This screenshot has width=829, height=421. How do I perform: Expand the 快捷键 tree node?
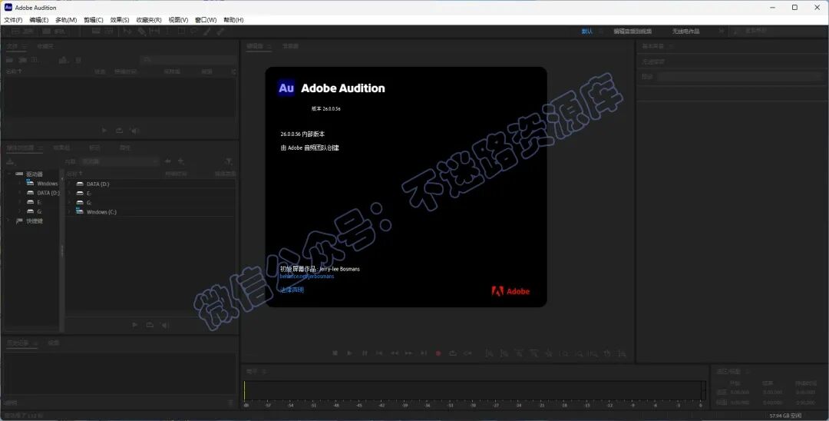(x=9, y=221)
